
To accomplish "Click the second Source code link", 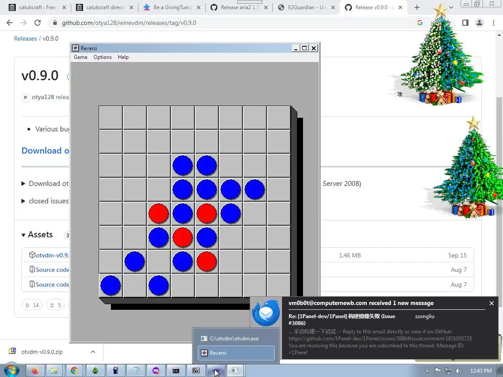I will coord(52,284).
